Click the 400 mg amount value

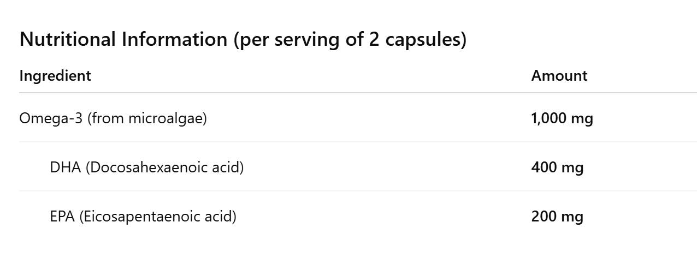point(557,167)
